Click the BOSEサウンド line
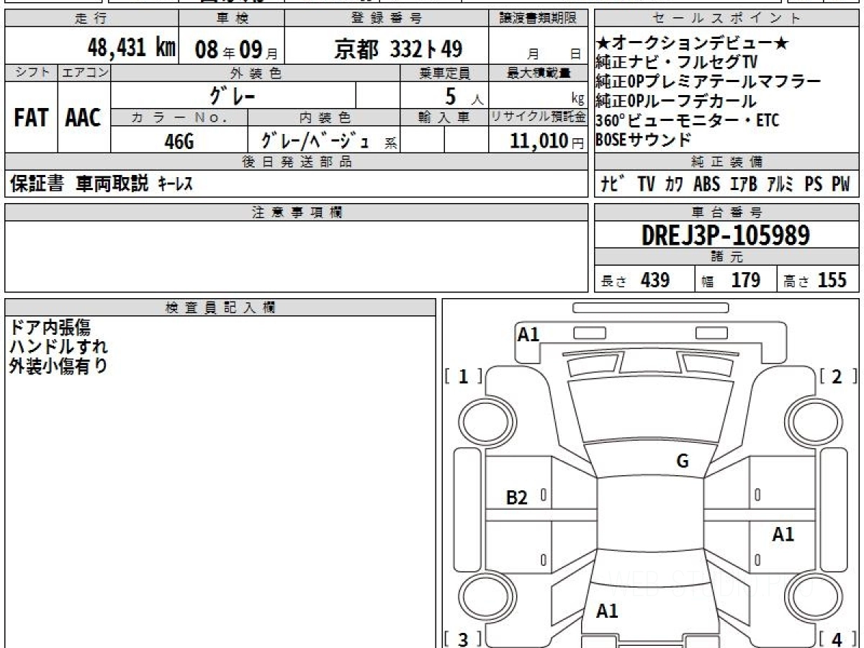 tap(644, 140)
